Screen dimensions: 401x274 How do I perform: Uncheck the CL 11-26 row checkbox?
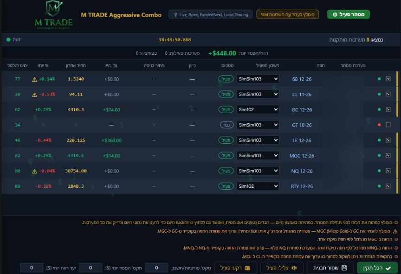pos(388,94)
